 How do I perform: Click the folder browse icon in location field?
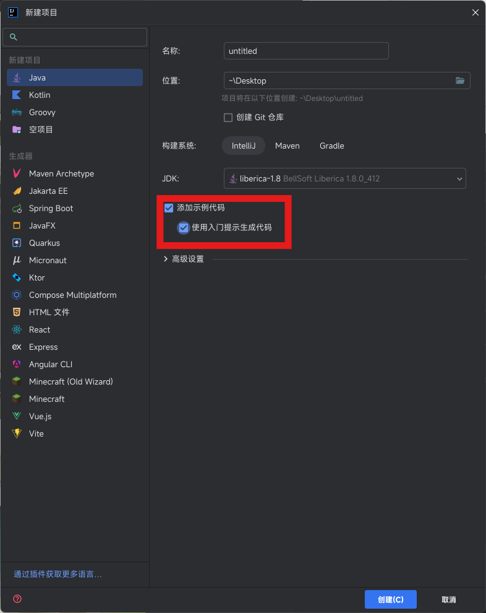460,80
